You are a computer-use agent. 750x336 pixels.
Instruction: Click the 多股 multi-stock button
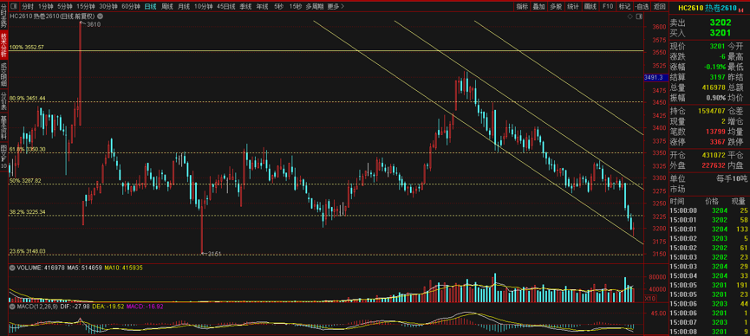[x=555, y=7]
